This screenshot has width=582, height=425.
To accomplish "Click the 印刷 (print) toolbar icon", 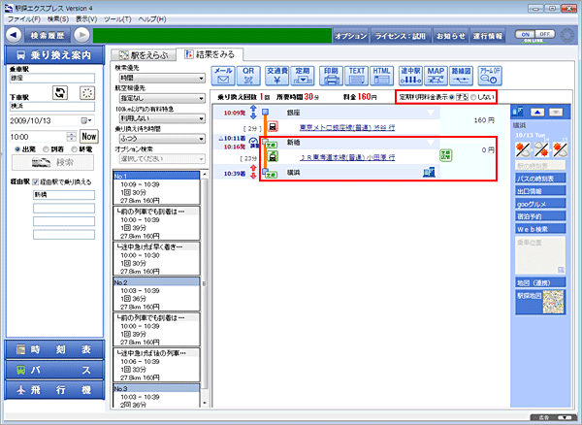I will point(330,76).
